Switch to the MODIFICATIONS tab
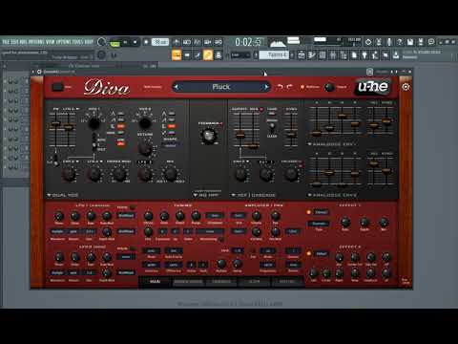This screenshot has height=344, width=458. [188, 282]
